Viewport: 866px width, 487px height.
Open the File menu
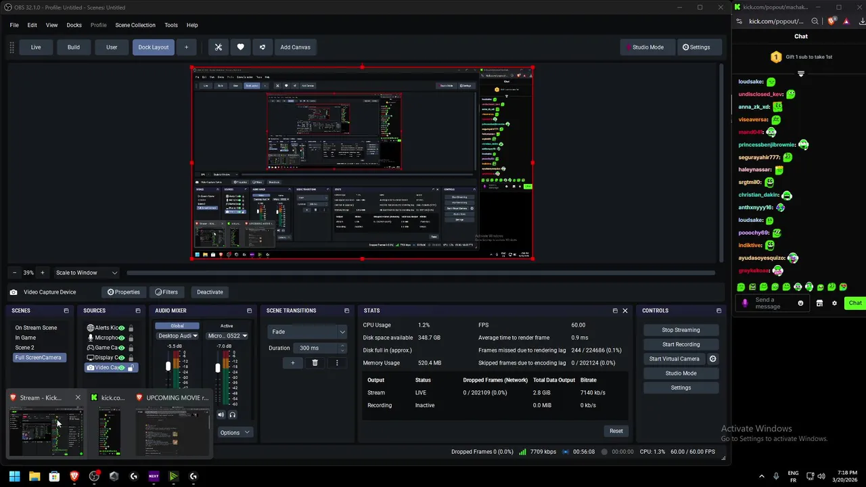pos(14,25)
